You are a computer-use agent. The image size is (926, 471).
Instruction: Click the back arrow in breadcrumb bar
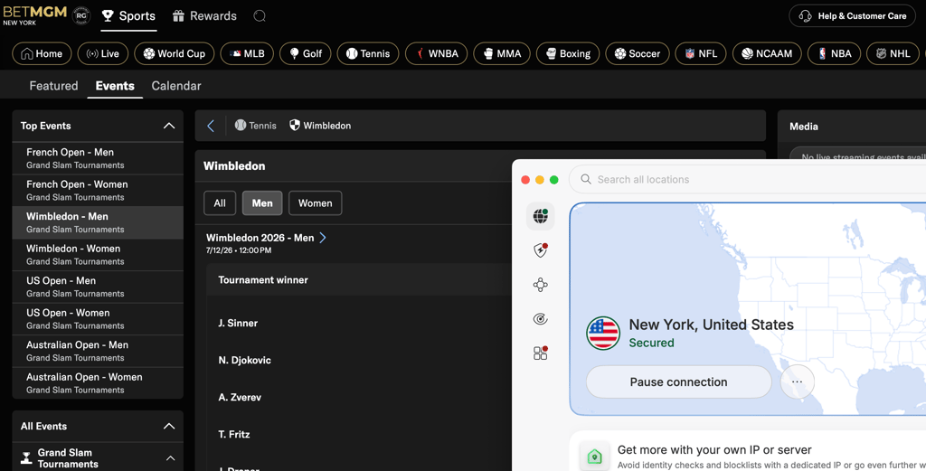[x=211, y=126]
